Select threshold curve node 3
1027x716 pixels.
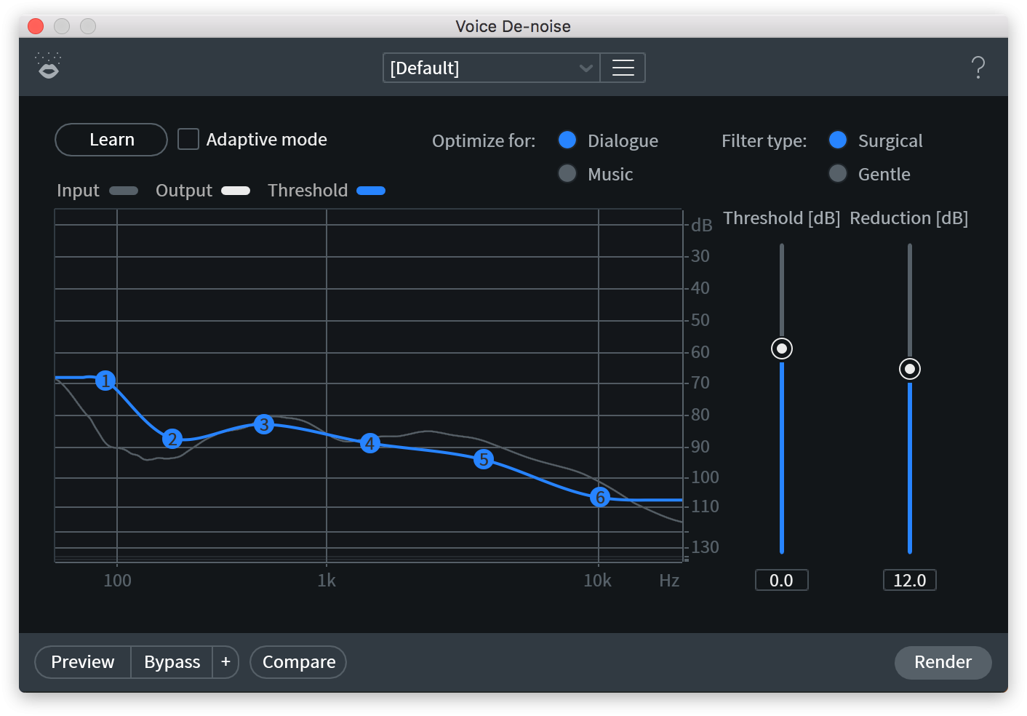click(264, 424)
